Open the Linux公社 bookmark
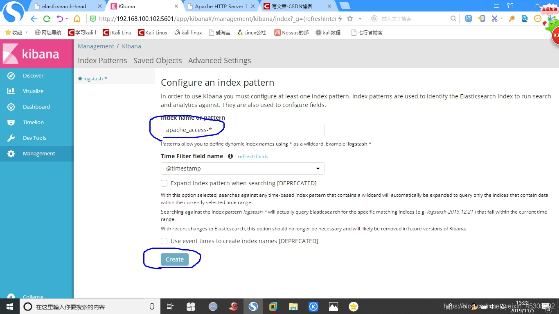 [252, 32]
